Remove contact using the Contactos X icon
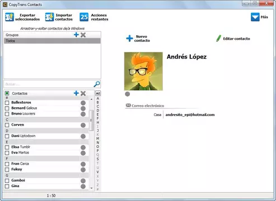276x201 pixels. (x=83, y=93)
